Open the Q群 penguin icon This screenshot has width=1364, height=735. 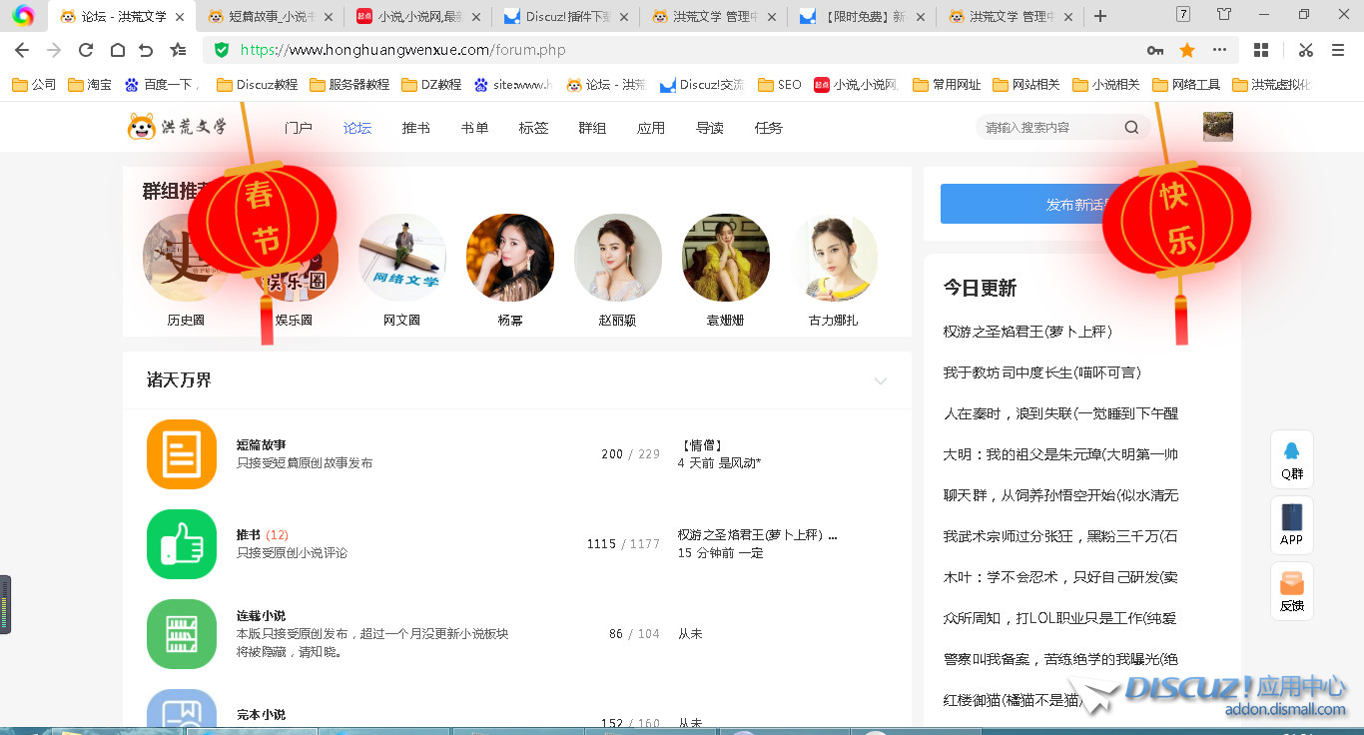click(1291, 459)
